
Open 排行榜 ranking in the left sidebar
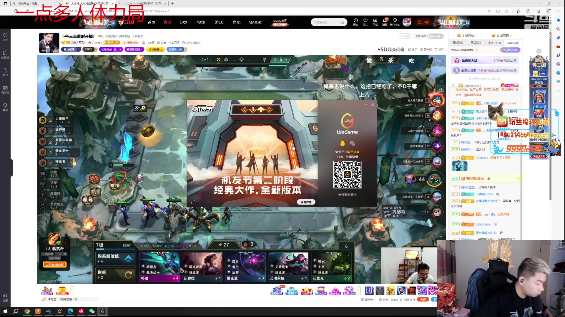click(5, 55)
